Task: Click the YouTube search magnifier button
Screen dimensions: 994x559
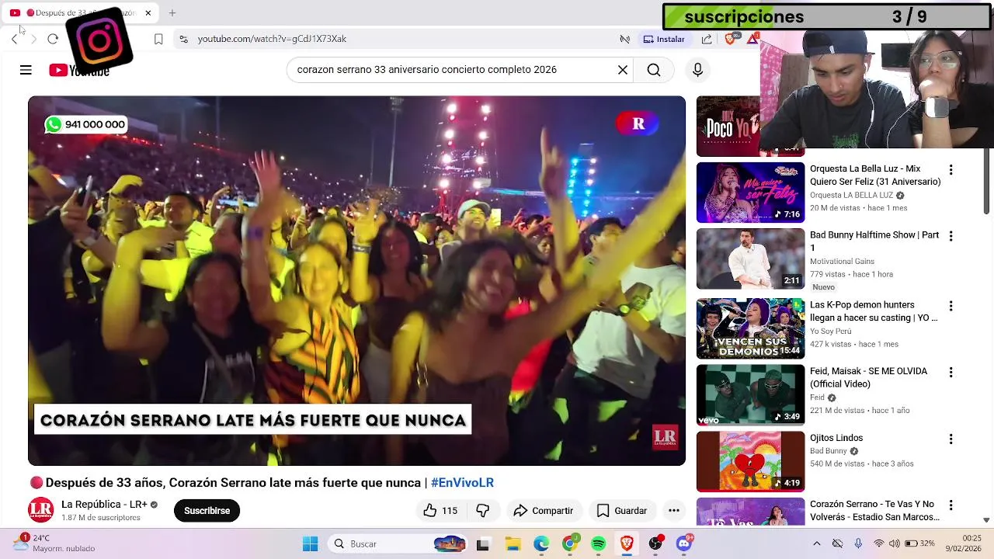Action: [x=654, y=70]
